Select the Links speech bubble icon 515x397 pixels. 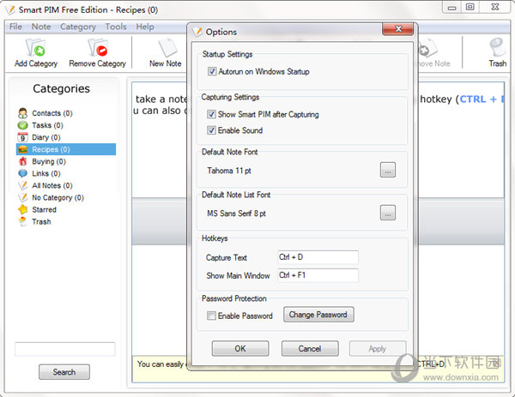(x=22, y=173)
